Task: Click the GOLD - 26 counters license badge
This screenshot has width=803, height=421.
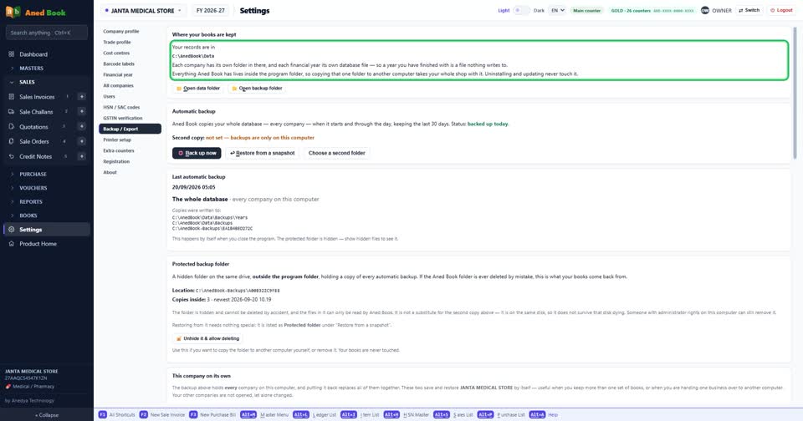Action: [x=652, y=10]
